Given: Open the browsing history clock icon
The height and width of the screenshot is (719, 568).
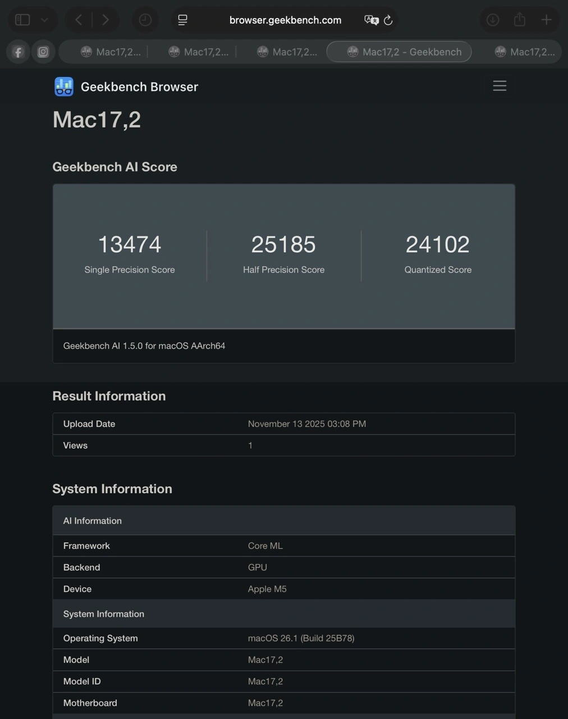Looking at the screenshot, I should coord(145,20).
